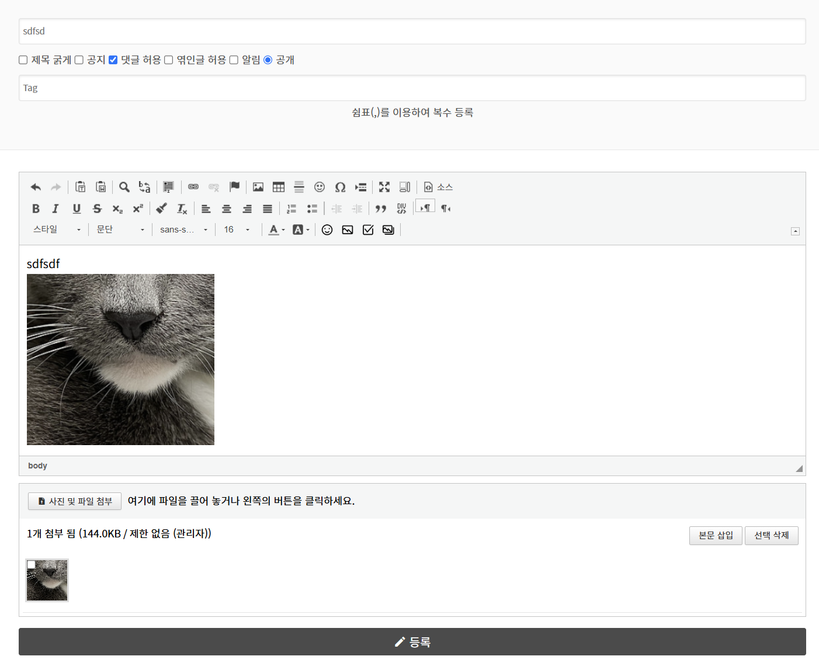Apply strikethrough formatting

pyautogui.click(x=97, y=209)
